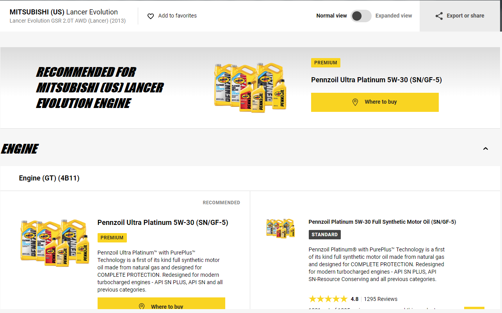Screen dimensions: 502x313
Task: Click banner Where to buy button
Action: point(375,102)
